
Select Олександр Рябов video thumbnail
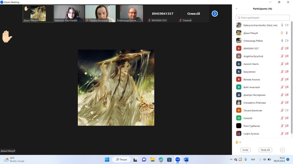click(x=131, y=14)
